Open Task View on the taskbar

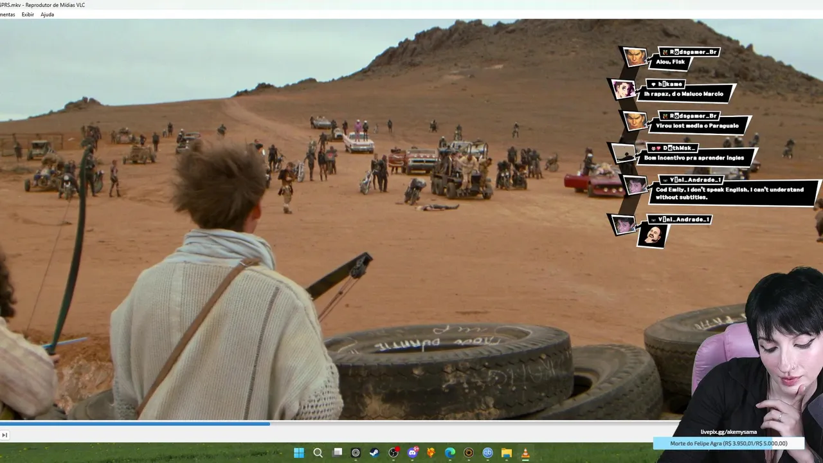pyautogui.click(x=337, y=453)
